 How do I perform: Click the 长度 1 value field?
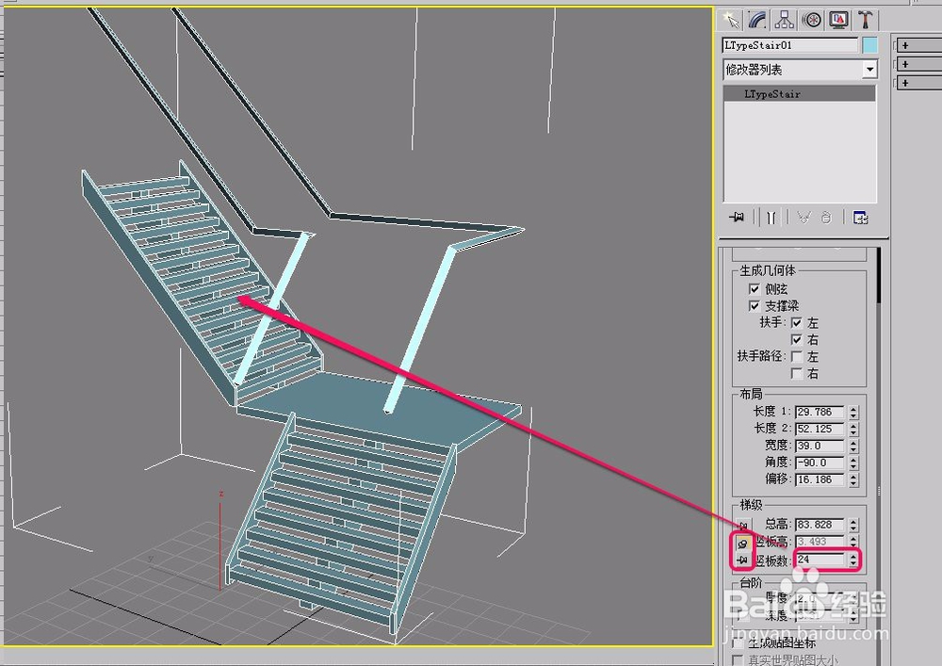[820, 412]
